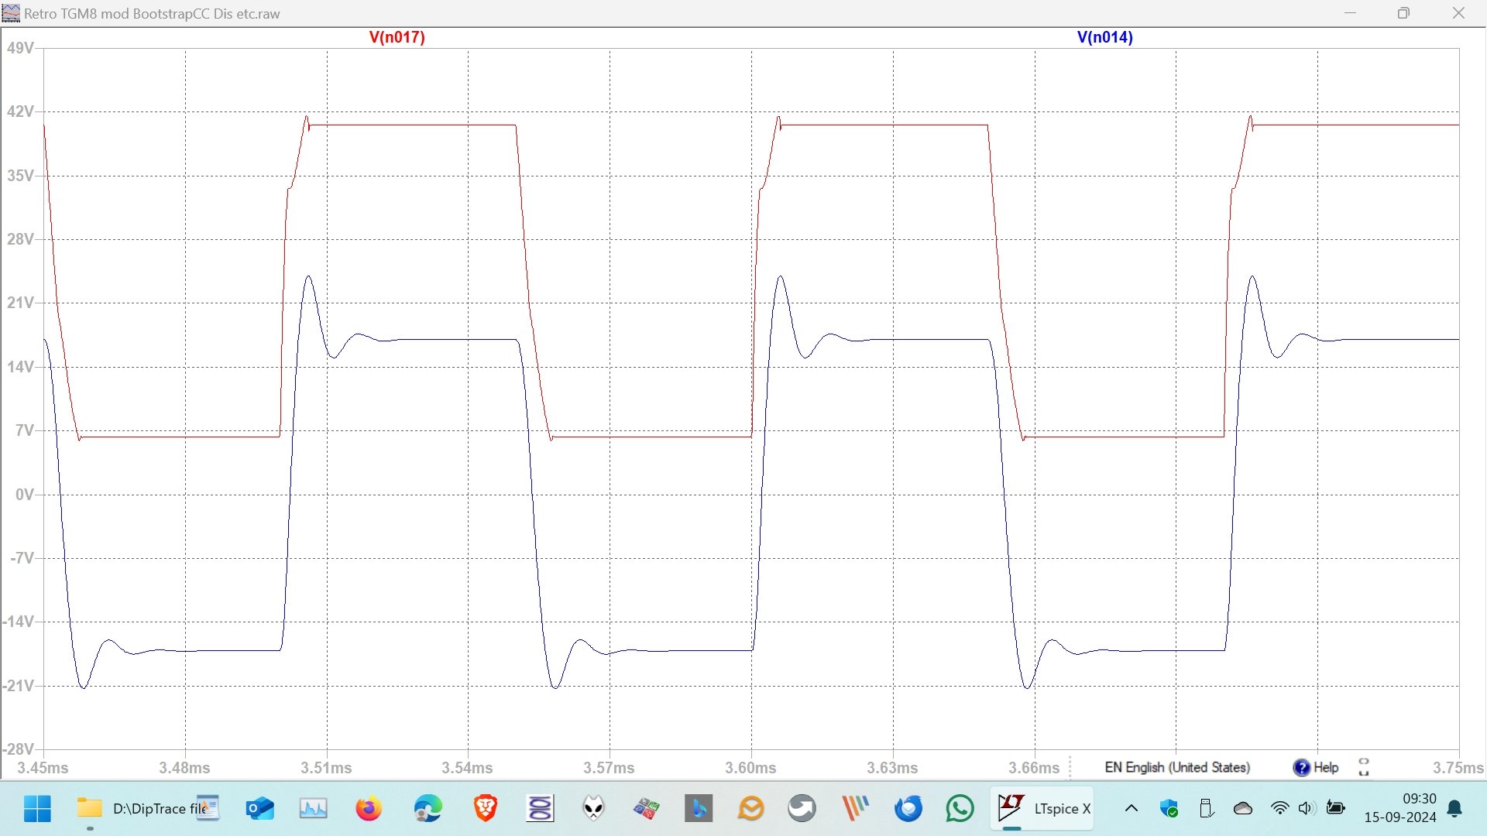Open the colorful tiles app taskbar icon
The image size is (1487, 836).
[646, 809]
